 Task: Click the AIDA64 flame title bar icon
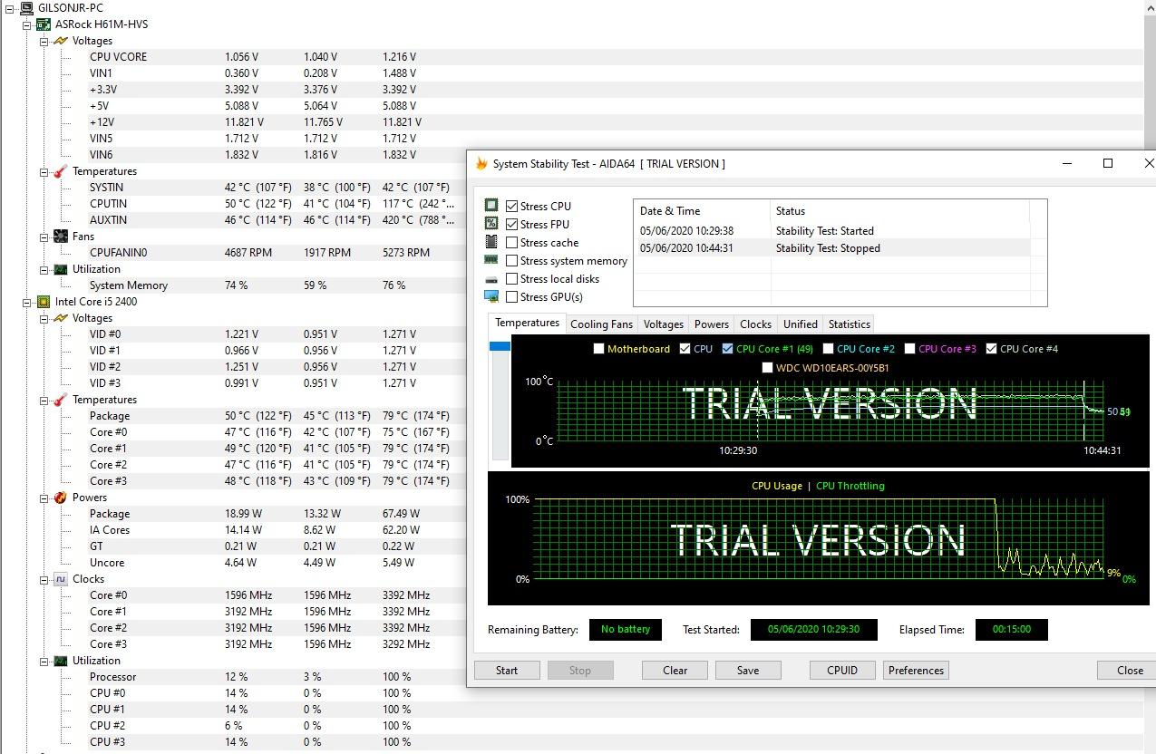pos(482,164)
